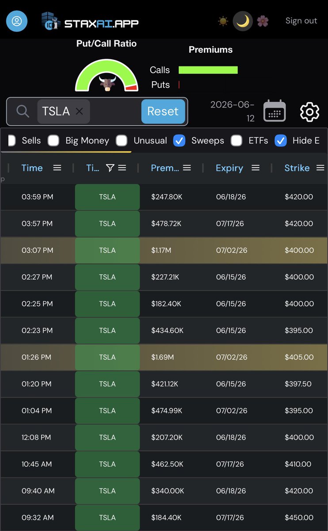
Task: Click the $410.00 strike cell
Action: tap(298, 464)
